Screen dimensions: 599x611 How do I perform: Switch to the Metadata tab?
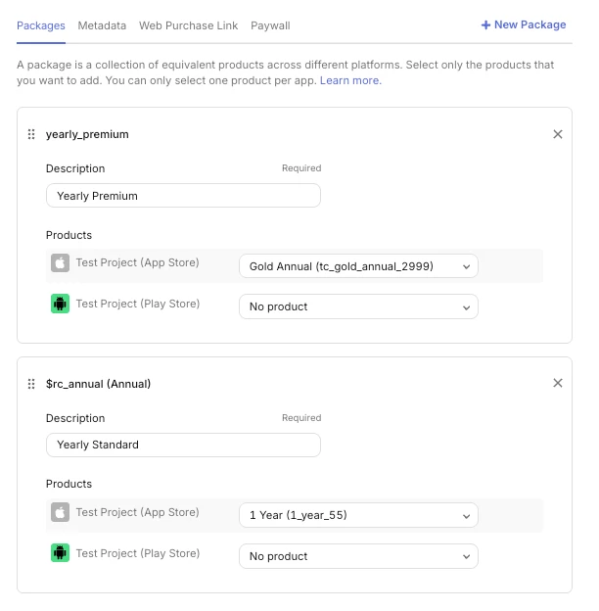pos(102,25)
